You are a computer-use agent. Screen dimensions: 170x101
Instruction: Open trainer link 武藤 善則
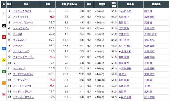coord(149,17)
